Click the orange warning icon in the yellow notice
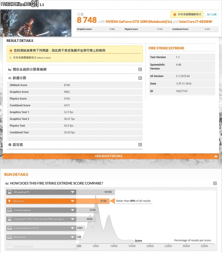This screenshot has width=222, height=253. point(11,51)
